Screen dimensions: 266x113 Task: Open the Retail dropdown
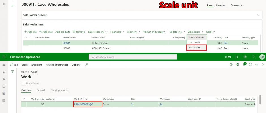click(211, 32)
